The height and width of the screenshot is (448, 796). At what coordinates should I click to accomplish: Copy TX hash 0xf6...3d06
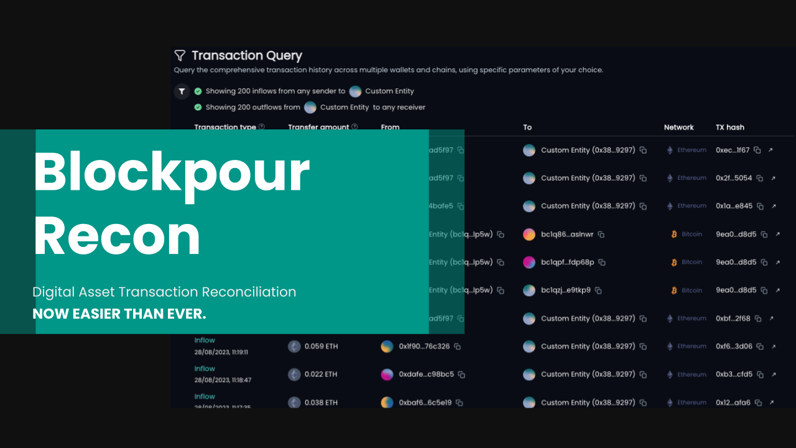[761, 347]
